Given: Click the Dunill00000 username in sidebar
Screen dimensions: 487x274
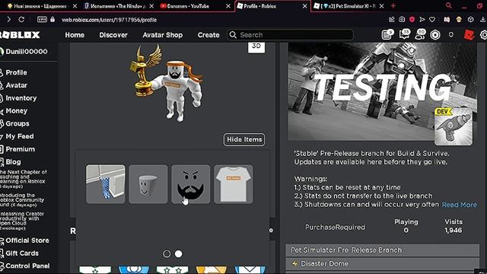Looking at the screenshot, I should coord(27,51).
